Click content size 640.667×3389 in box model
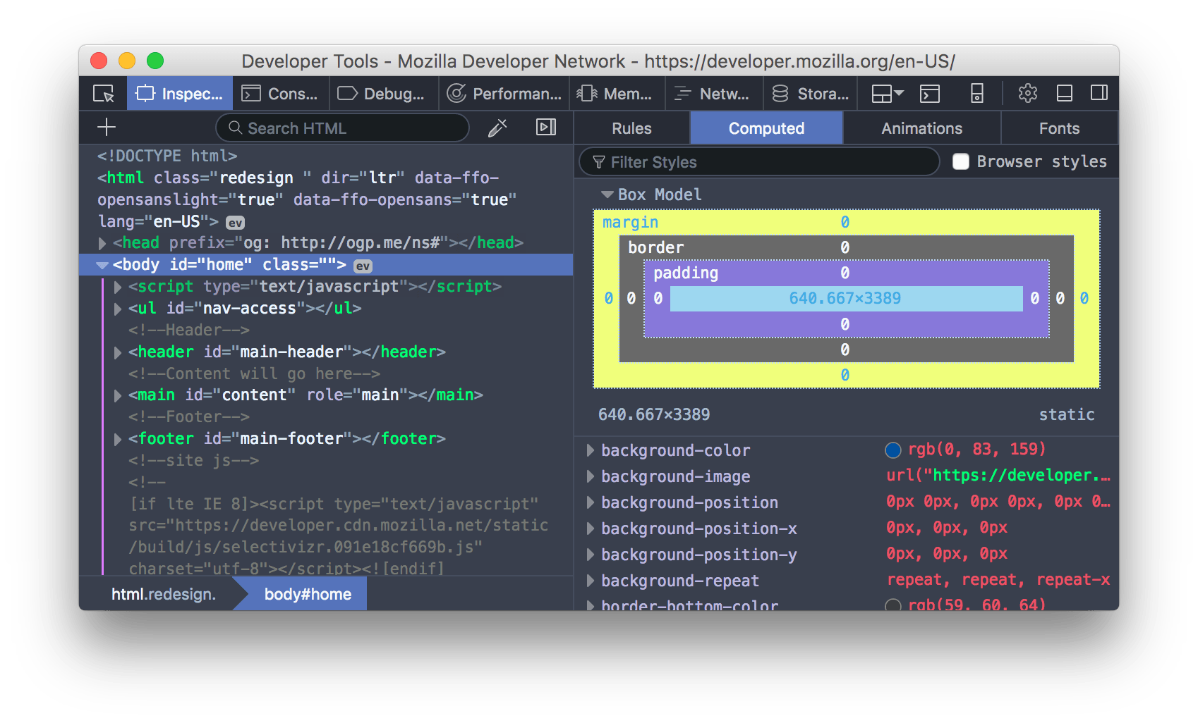 pyautogui.click(x=845, y=298)
